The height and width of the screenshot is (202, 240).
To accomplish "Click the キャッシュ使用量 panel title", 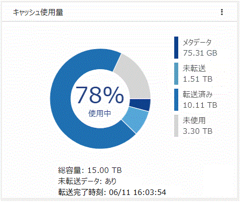I will 38,13.
